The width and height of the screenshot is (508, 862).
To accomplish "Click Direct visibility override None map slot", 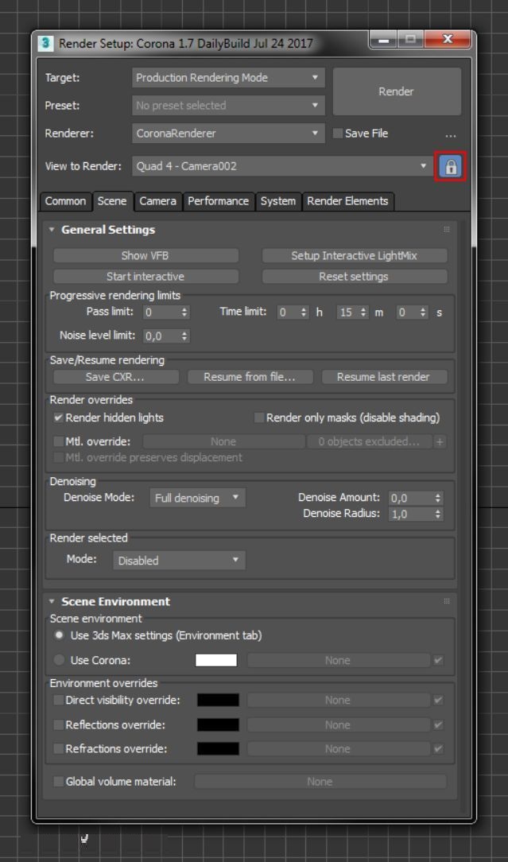I will pos(338,701).
